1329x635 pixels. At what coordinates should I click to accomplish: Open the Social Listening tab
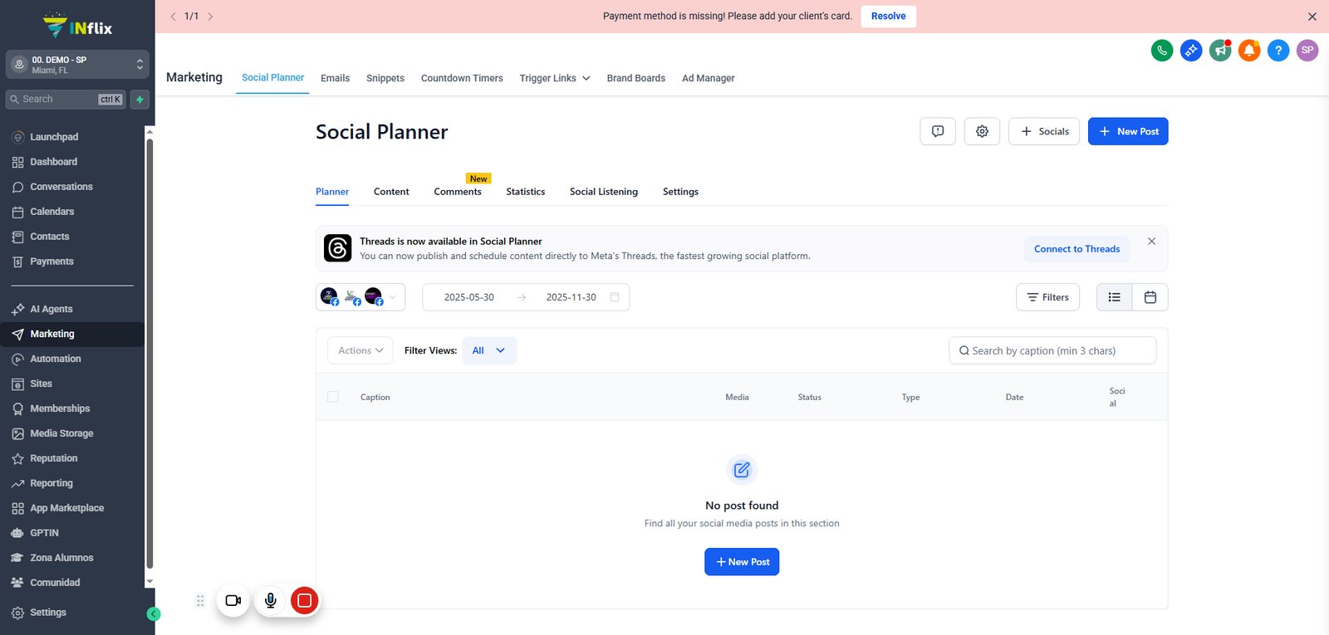point(604,192)
